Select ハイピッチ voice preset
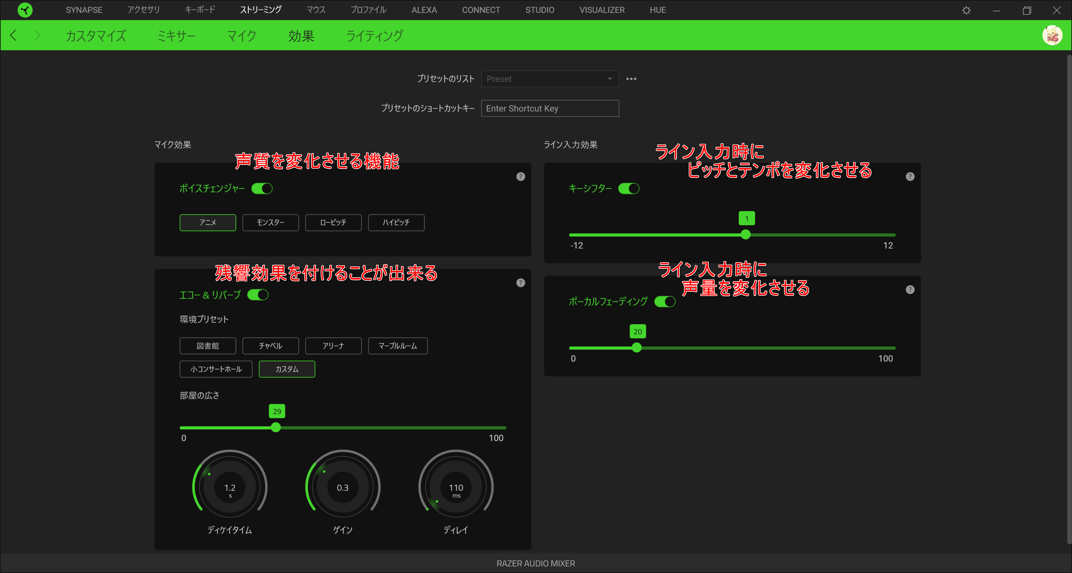Image resolution: width=1072 pixels, height=573 pixels. pos(396,223)
